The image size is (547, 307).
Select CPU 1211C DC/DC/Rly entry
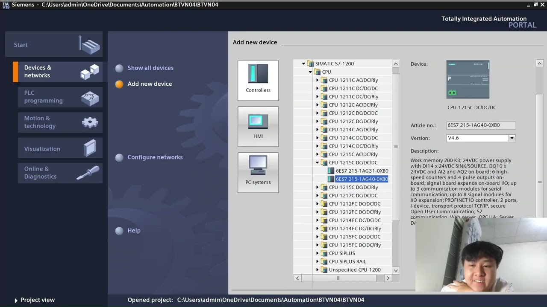[353, 97]
